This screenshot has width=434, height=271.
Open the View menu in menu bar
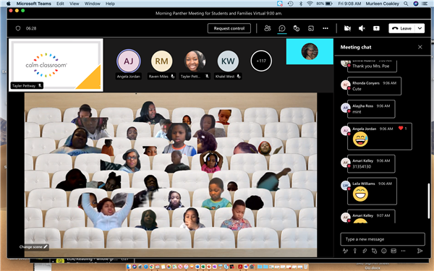pos(74,4)
